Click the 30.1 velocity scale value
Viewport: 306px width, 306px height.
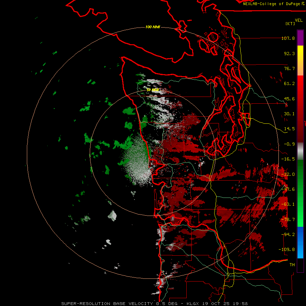coord(289,114)
